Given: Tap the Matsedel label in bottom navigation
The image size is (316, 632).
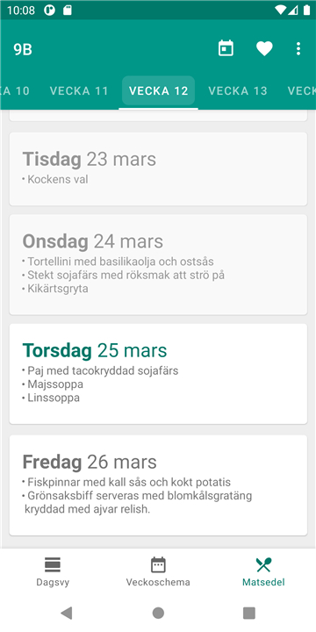Looking at the screenshot, I should [x=263, y=583].
